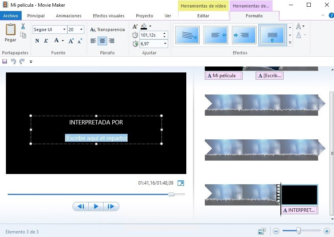Redo the last action

(22, 61)
